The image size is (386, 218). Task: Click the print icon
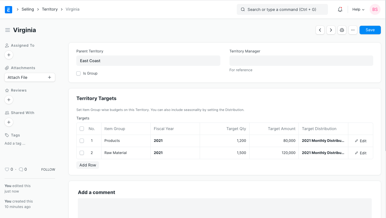tap(342, 30)
